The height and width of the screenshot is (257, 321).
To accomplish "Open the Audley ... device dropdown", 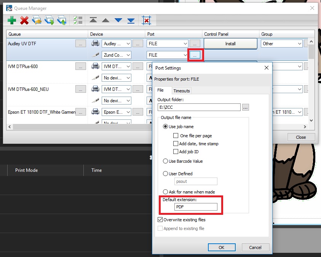I will pyautogui.click(x=116, y=44).
